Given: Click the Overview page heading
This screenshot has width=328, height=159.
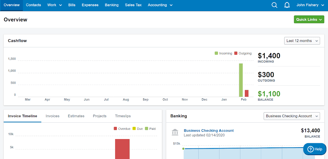Looking at the screenshot, I should point(16,20).
